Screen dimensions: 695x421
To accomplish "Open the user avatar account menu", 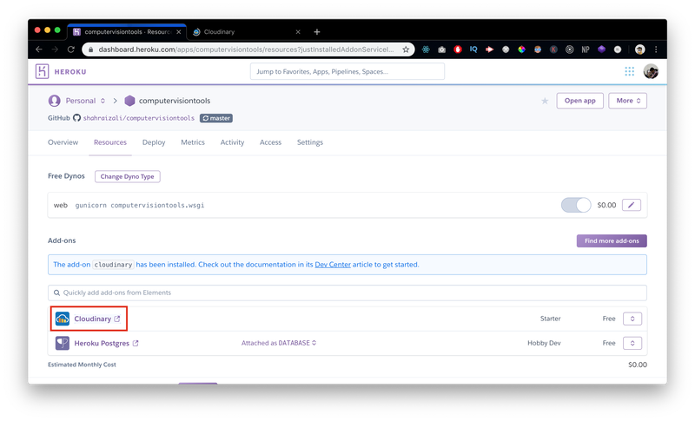I will [651, 71].
